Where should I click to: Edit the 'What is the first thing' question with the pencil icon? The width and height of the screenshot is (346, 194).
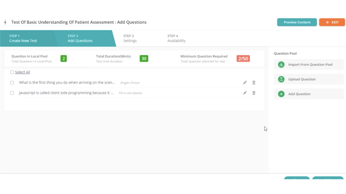(x=245, y=83)
